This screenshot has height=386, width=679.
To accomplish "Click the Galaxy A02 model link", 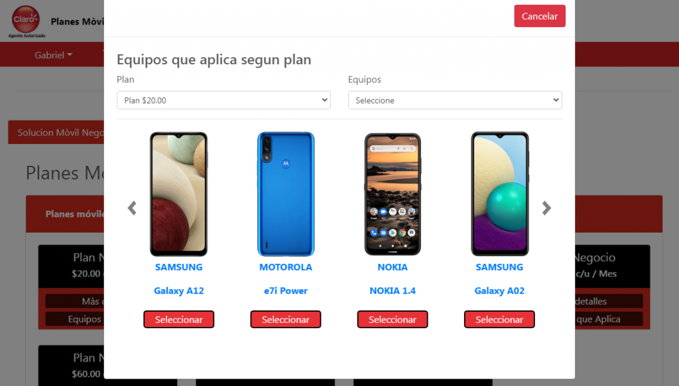I will [x=499, y=290].
